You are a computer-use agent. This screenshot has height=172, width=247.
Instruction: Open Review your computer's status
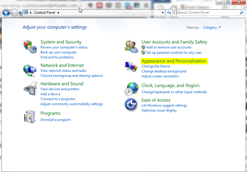[64, 47]
